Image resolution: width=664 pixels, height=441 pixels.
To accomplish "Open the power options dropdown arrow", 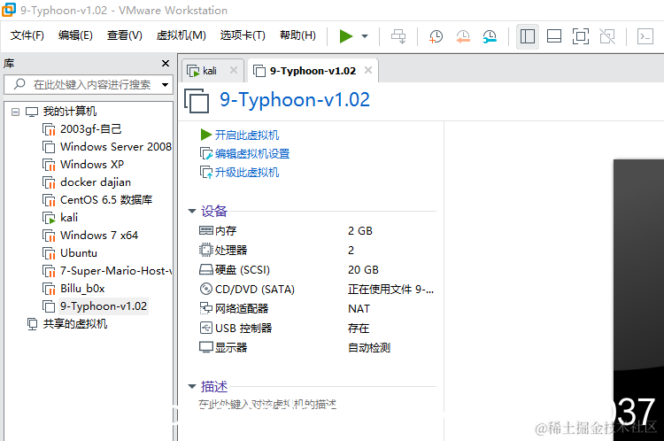I will point(365,36).
